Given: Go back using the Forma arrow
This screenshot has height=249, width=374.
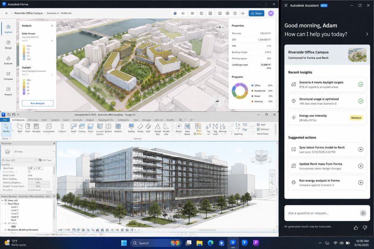Looking at the screenshot, I should pyautogui.click(x=7, y=13).
